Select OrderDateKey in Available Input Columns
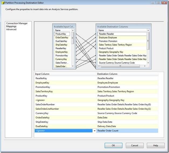This screenshot has height=153, width=169. (62, 37)
